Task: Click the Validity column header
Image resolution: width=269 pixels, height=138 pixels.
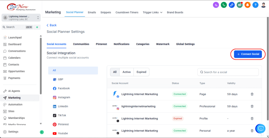Action: coord(231,83)
